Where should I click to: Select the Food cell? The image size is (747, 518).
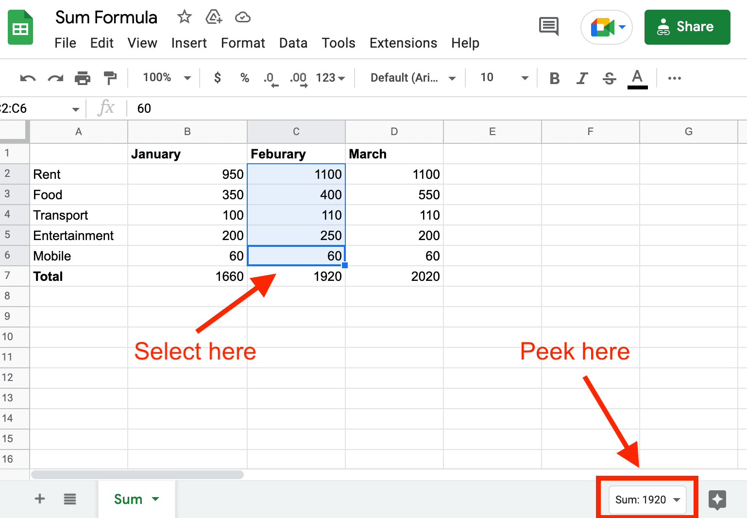pos(79,194)
